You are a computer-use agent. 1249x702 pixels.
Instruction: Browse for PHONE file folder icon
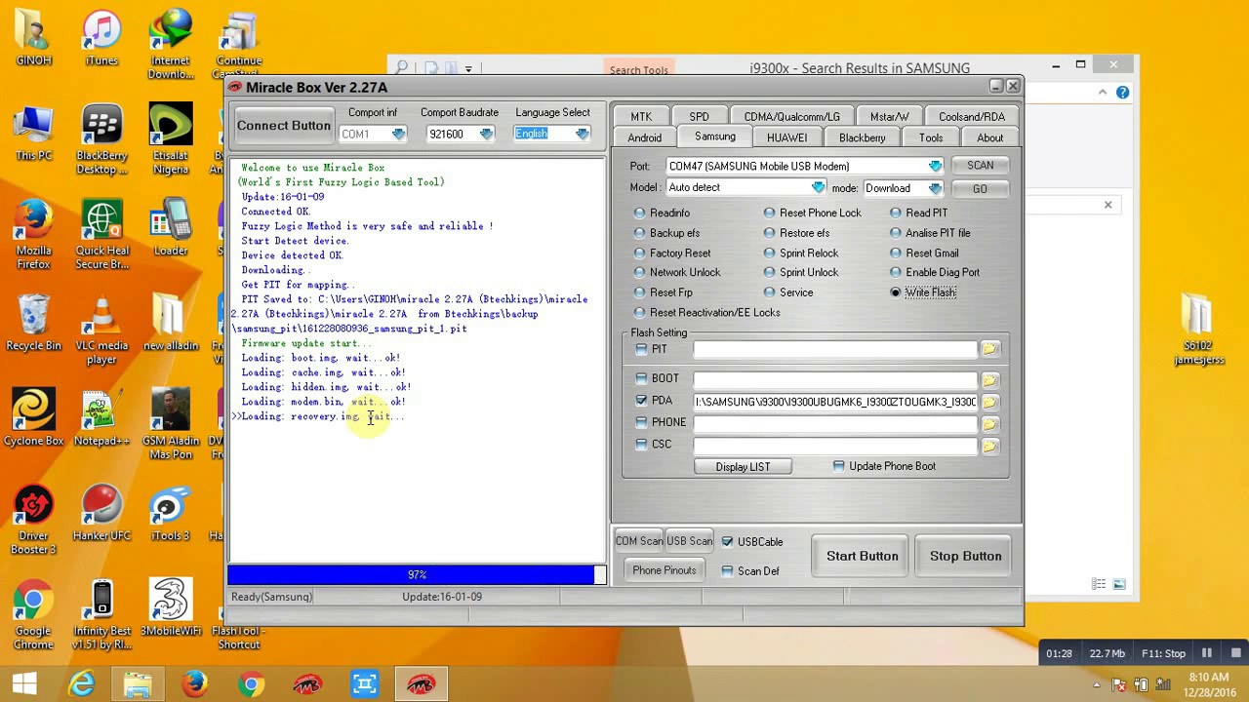tap(989, 423)
